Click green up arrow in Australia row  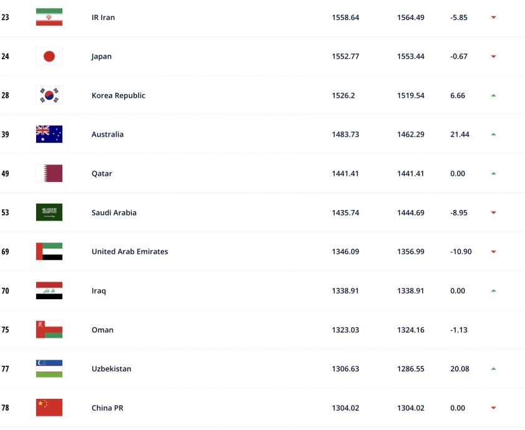click(493, 134)
